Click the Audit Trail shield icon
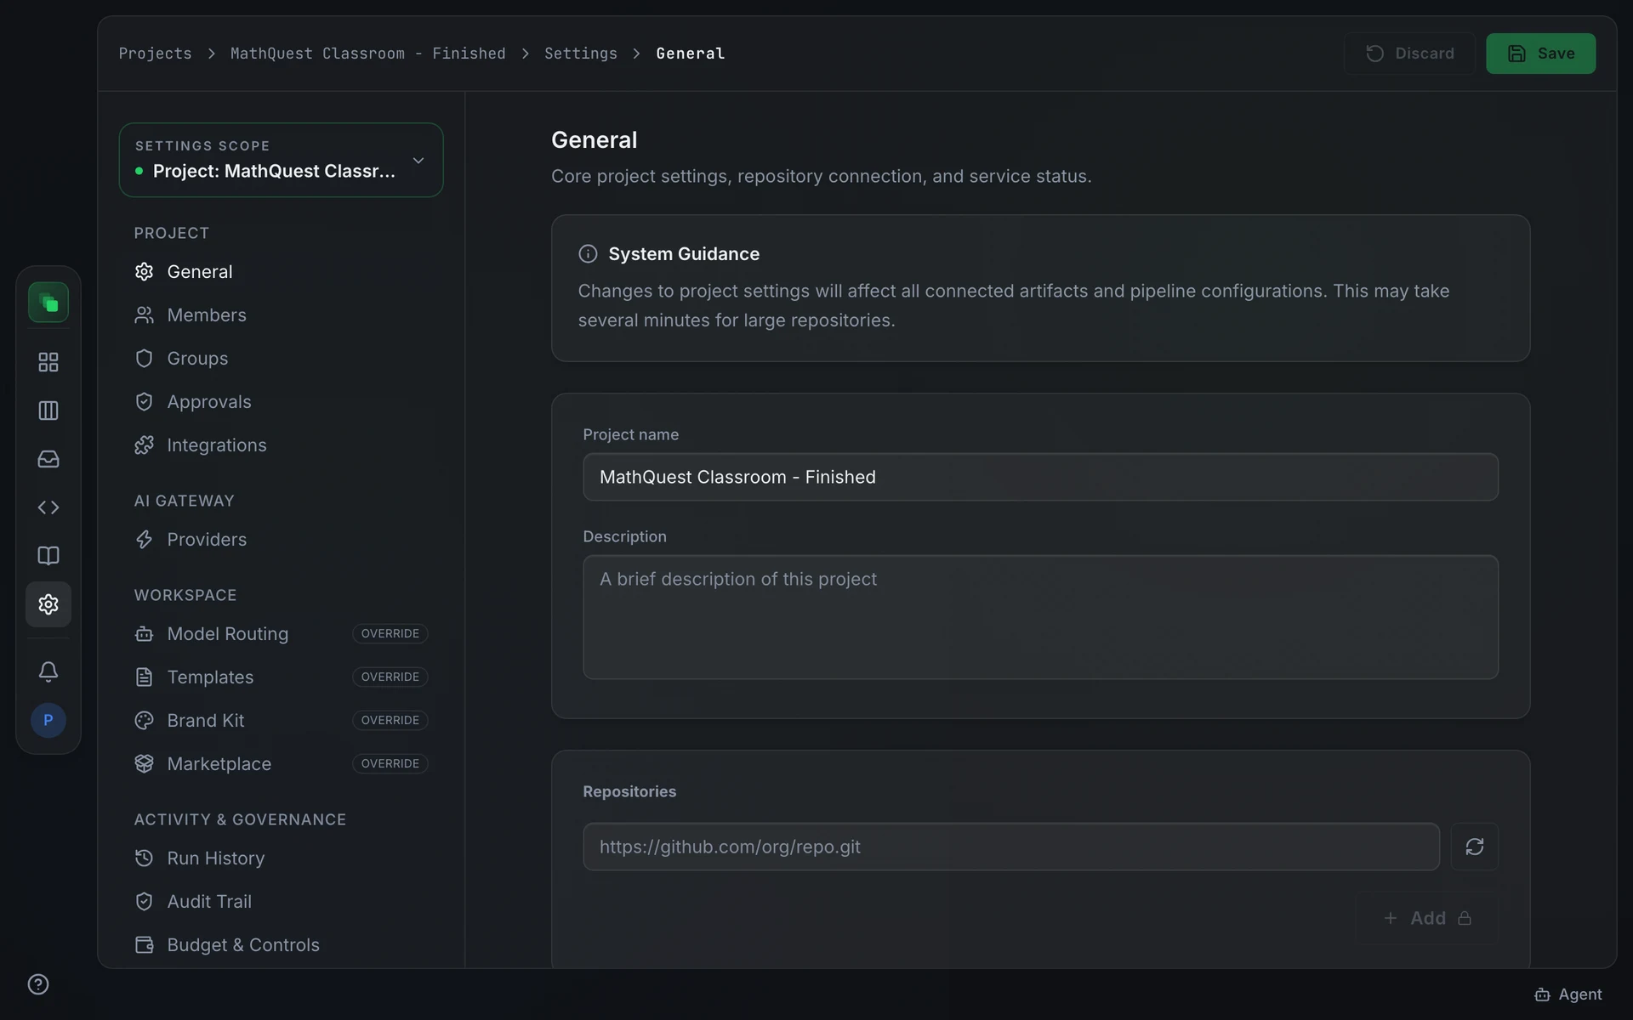Image resolution: width=1633 pixels, height=1020 pixels. click(144, 902)
